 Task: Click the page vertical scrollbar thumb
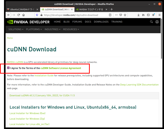point(161,38)
